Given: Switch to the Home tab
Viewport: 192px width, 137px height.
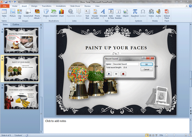Looking at the screenshot, I should pyautogui.click(x=15, y=6).
